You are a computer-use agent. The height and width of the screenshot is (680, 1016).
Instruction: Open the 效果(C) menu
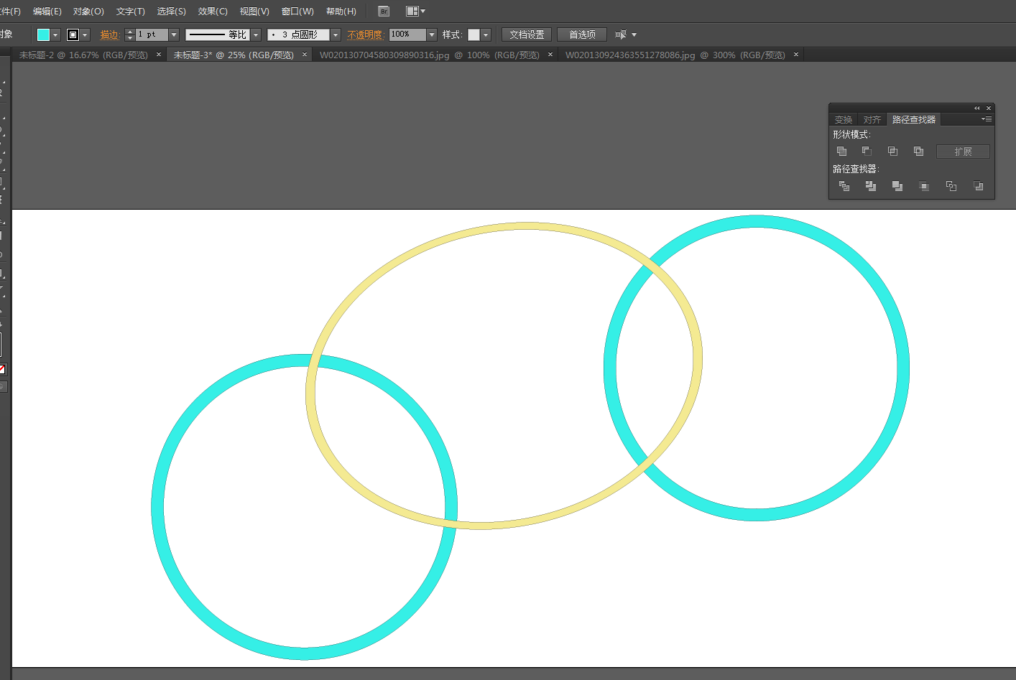(x=213, y=11)
